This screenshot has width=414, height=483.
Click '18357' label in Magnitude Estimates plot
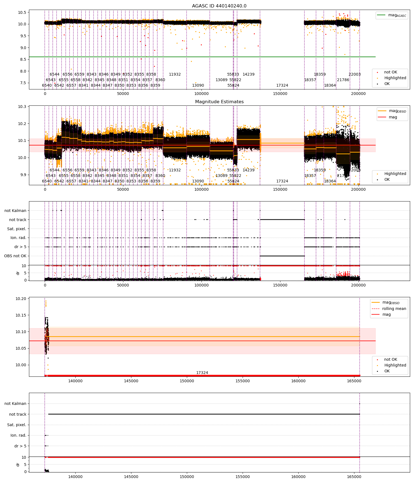[x=310, y=176]
